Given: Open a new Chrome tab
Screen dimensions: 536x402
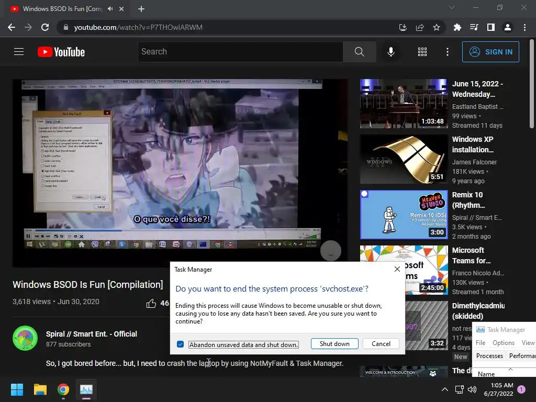Looking at the screenshot, I should tap(141, 9).
